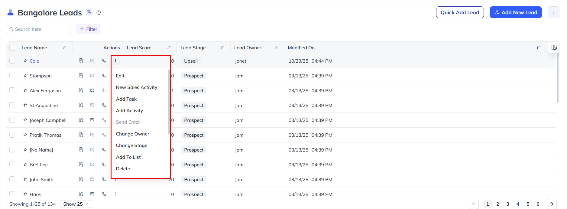This screenshot has width=567, height=209.
Task: Open the Cole lead link
Action: point(34,61)
